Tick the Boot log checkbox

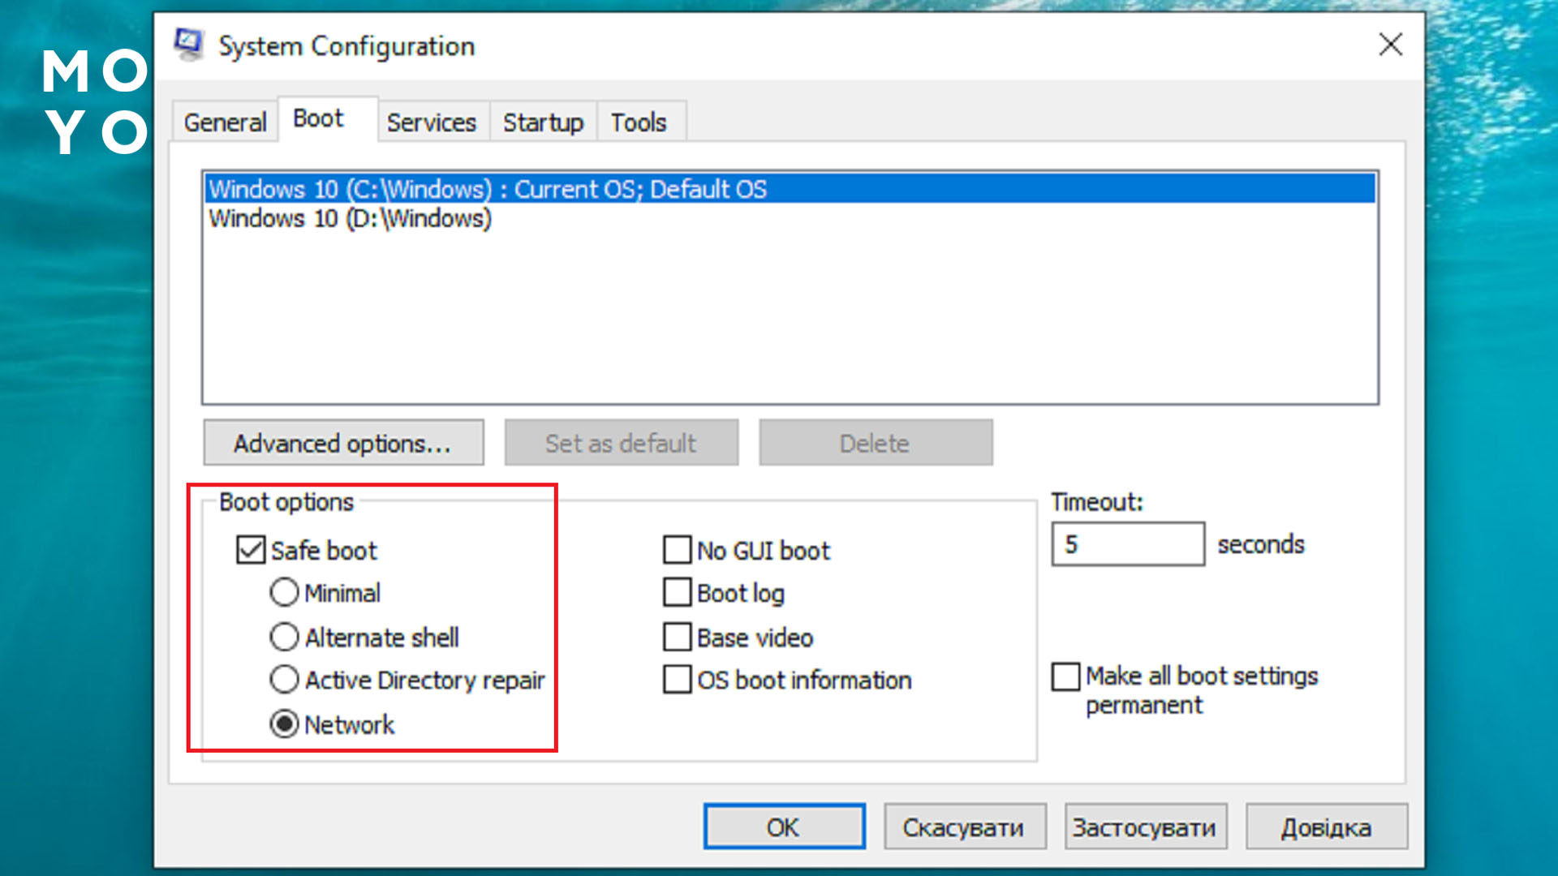677,593
